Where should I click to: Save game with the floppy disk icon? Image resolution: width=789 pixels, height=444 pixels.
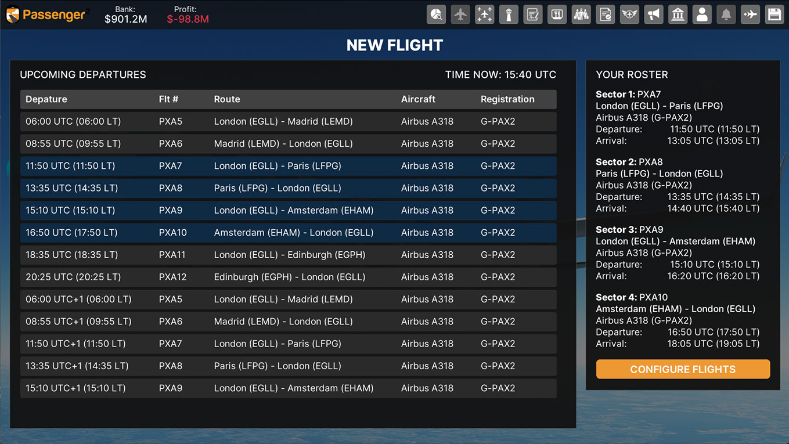[x=774, y=15]
